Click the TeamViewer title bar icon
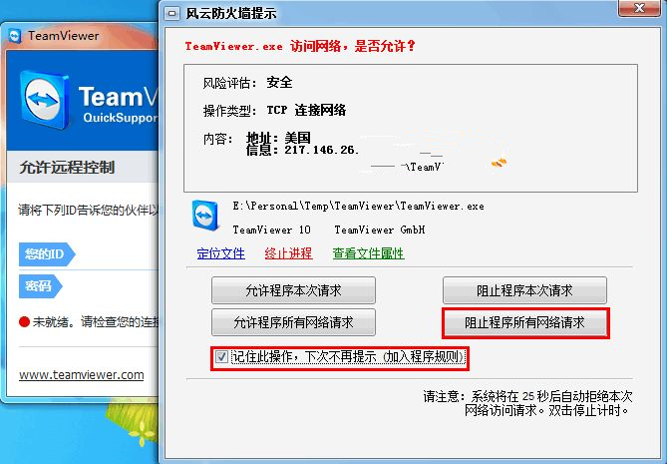The width and height of the screenshot is (667, 464). 15,36
